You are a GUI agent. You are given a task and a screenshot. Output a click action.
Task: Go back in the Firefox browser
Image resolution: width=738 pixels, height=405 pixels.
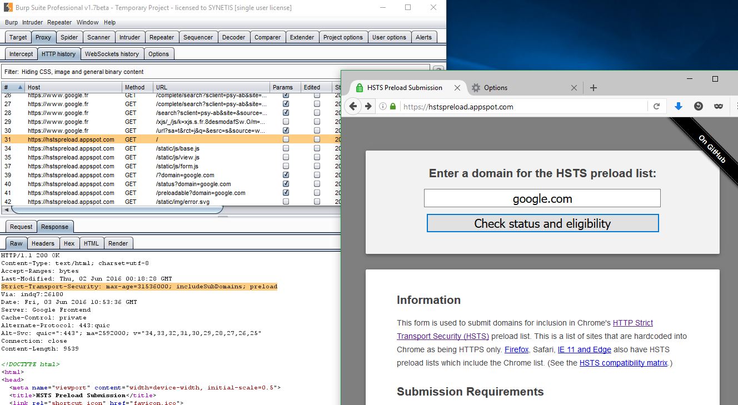353,106
